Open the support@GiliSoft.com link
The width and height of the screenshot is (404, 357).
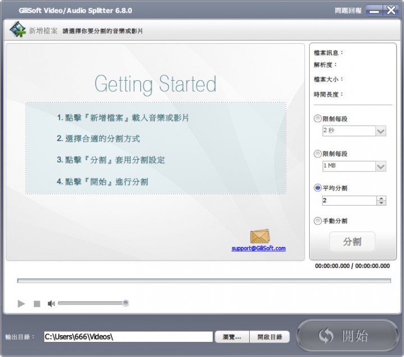(x=259, y=248)
